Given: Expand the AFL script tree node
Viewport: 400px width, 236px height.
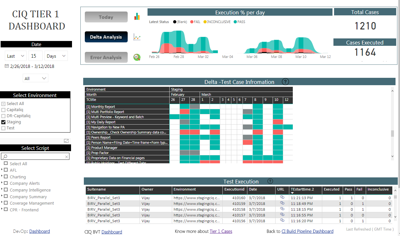Looking at the screenshot, I should pos(2,170).
